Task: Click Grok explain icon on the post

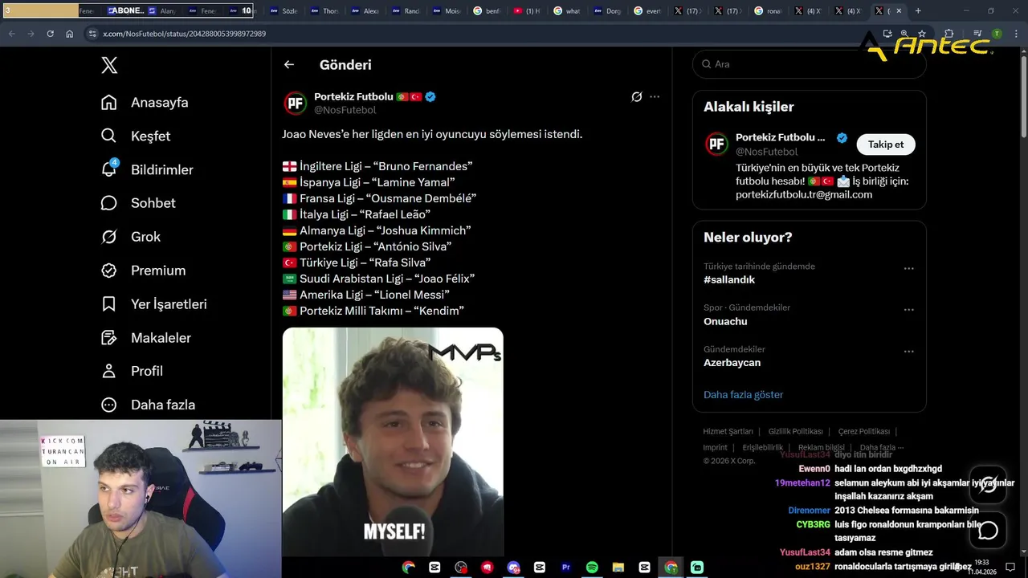Action: pos(636,96)
